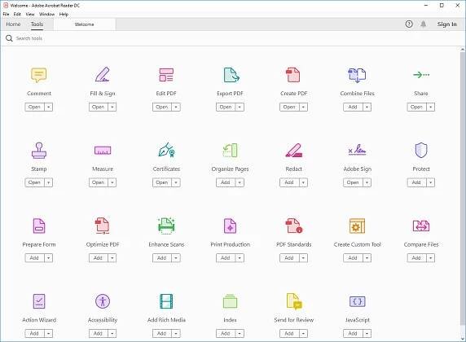Viewport: 466px width, 342px height.
Task: Open the help question mark icon
Action: click(x=409, y=24)
